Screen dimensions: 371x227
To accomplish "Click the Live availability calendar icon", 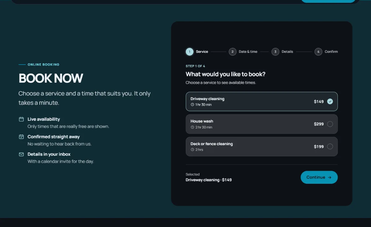I will [x=21, y=119].
